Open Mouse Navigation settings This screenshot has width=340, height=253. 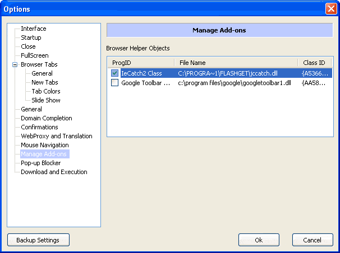click(x=45, y=145)
